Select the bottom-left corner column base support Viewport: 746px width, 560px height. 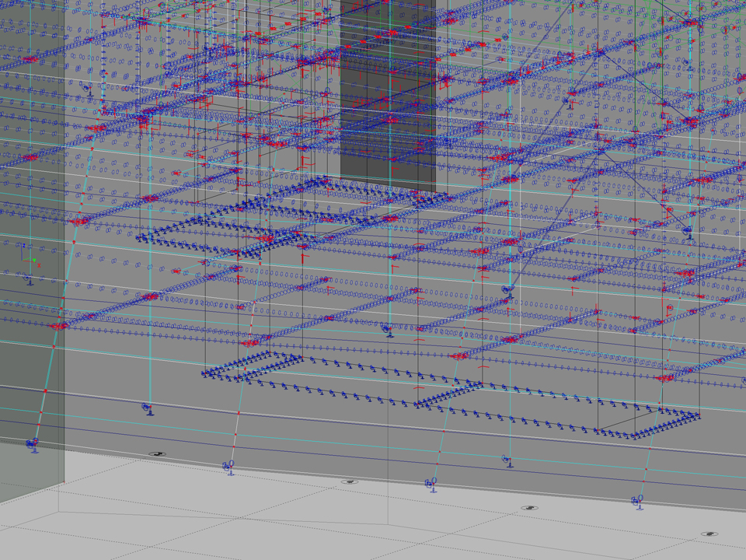(x=33, y=445)
